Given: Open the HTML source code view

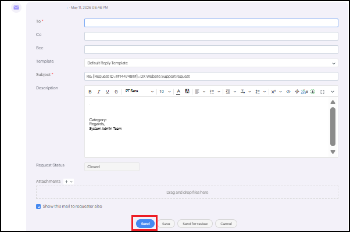Looking at the screenshot, I should pos(288,92).
